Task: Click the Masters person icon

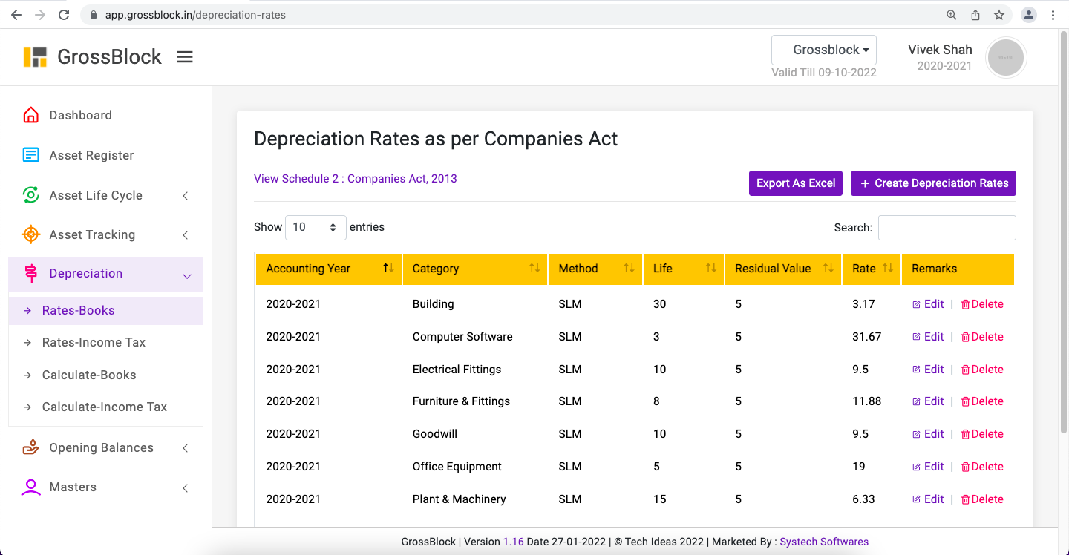Action: pyautogui.click(x=30, y=487)
